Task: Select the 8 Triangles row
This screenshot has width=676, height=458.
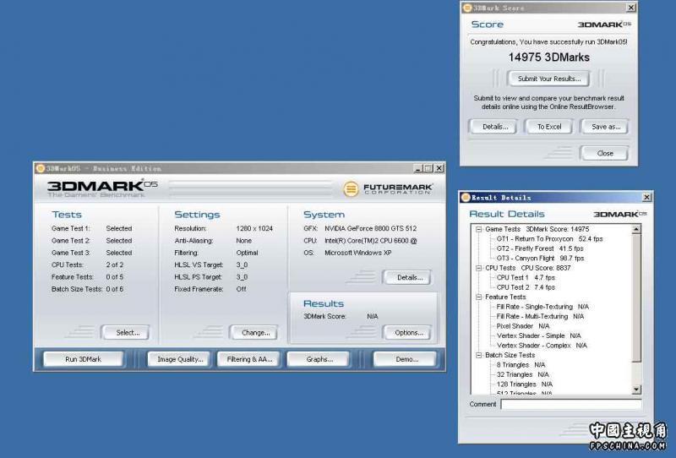Action: [521, 365]
